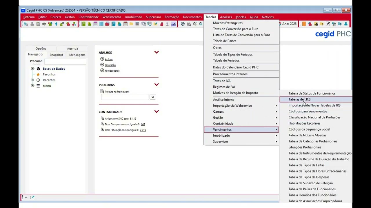Click the pencil edit icon in right toolbar
This screenshot has width=371, height=208.
pyautogui.click(x=328, y=24)
